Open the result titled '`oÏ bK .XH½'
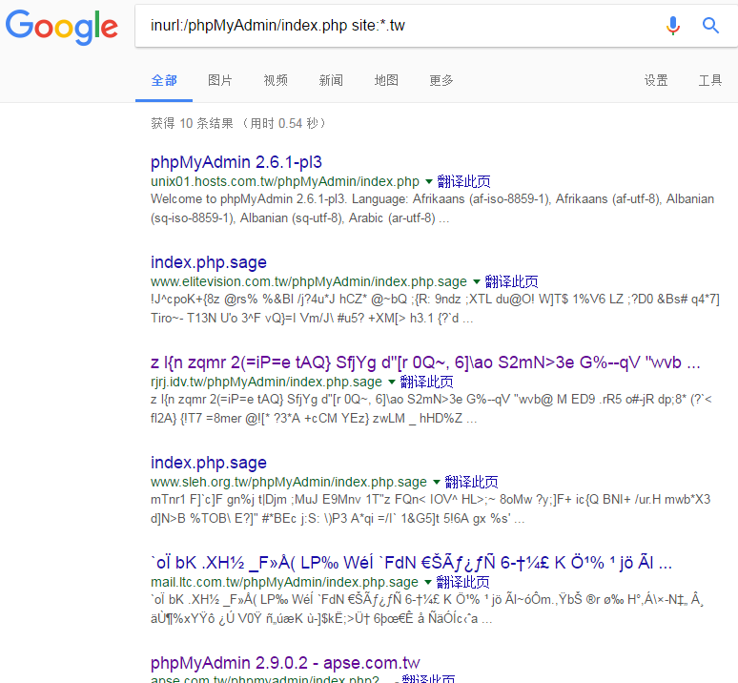The width and height of the screenshot is (738, 683). (x=411, y=563)
